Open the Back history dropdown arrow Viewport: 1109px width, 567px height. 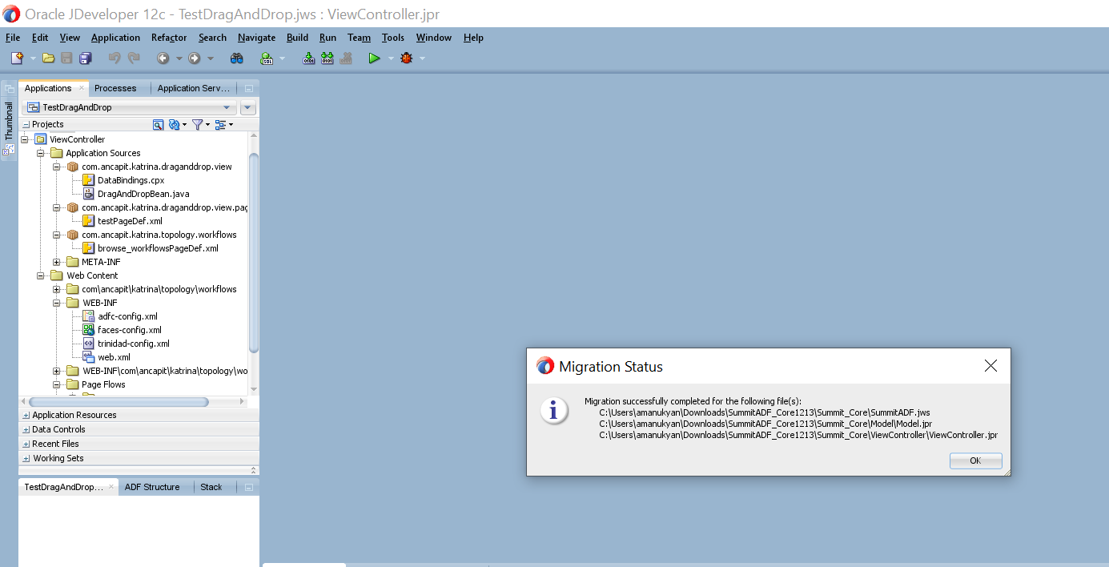point(179,58)
